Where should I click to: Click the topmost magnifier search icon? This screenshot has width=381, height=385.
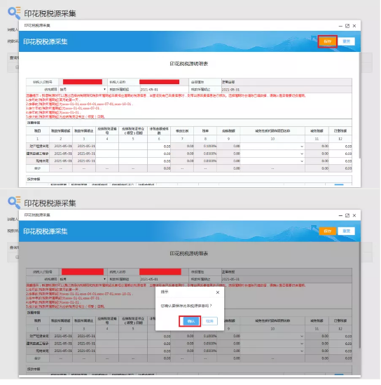click(14, 13)
